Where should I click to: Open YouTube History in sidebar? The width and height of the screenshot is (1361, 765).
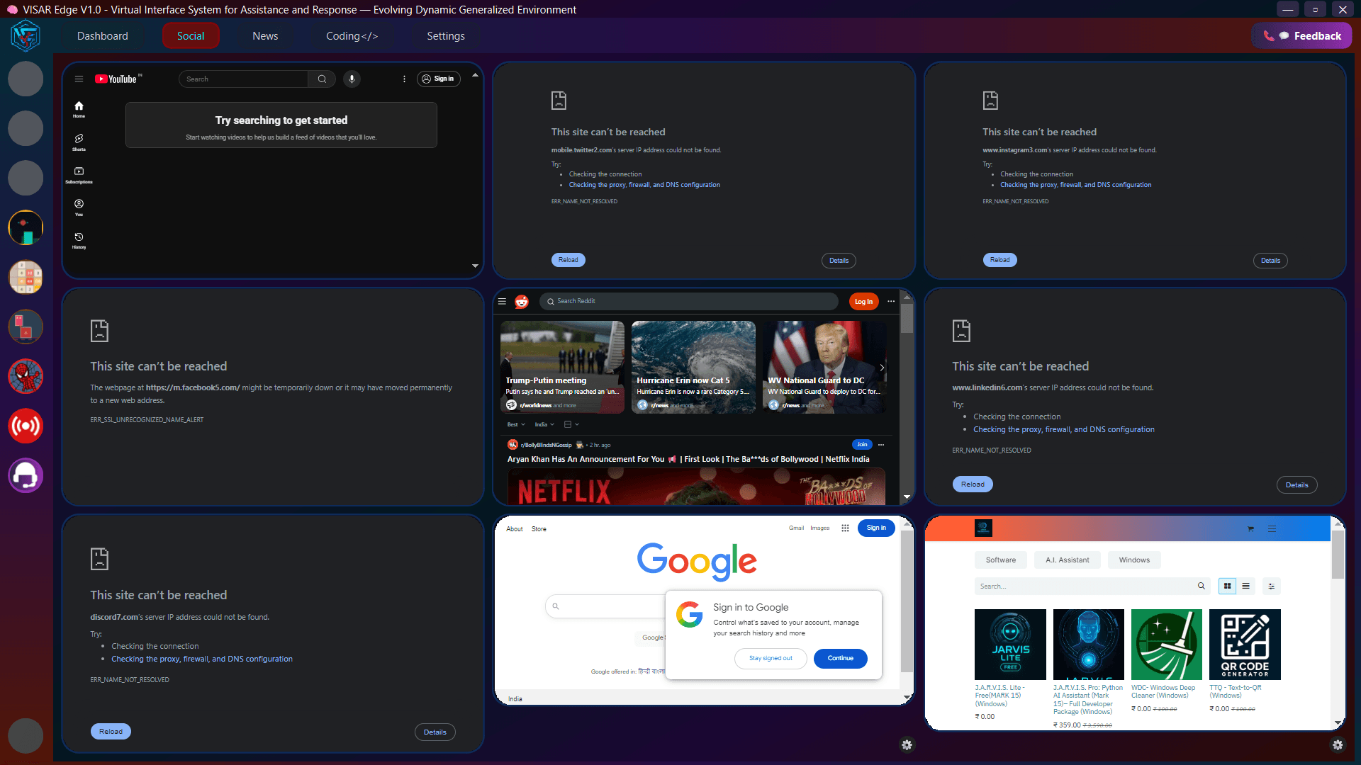tap(79, 241)
